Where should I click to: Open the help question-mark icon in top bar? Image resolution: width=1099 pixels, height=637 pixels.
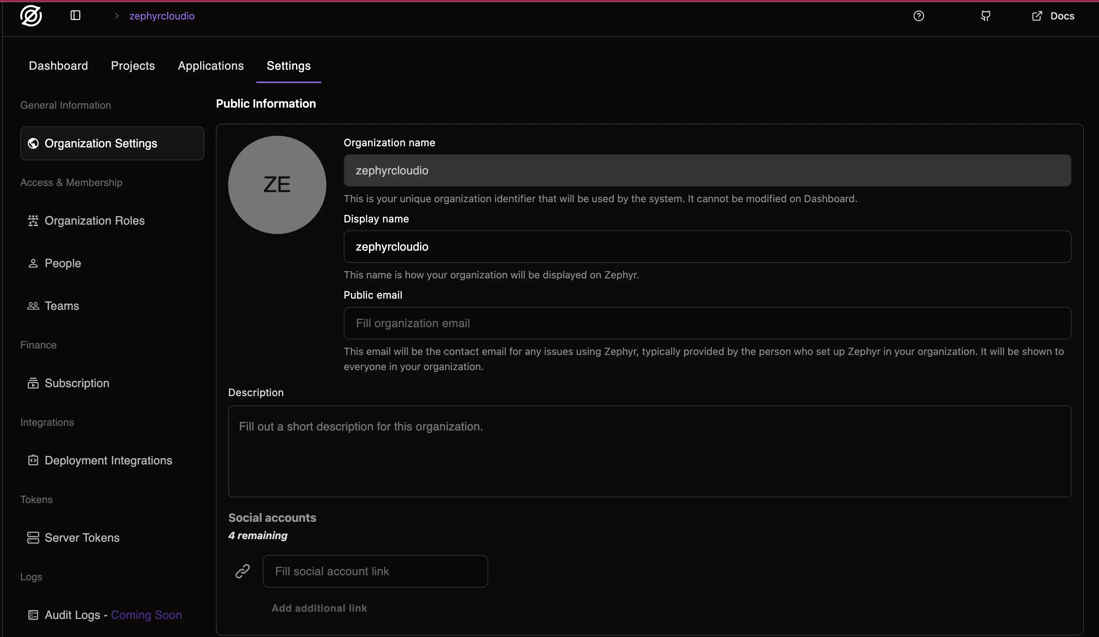click(919, 16)
